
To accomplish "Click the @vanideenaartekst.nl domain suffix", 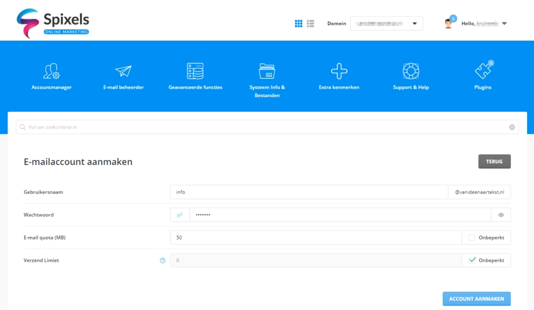I will [480, 192].
